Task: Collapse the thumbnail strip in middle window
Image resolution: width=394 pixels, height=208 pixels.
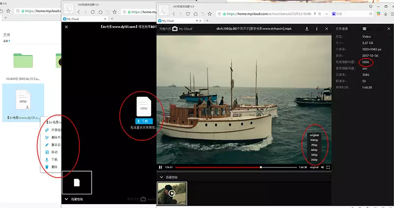Action: pyautogui.click(x=66, y=199)
